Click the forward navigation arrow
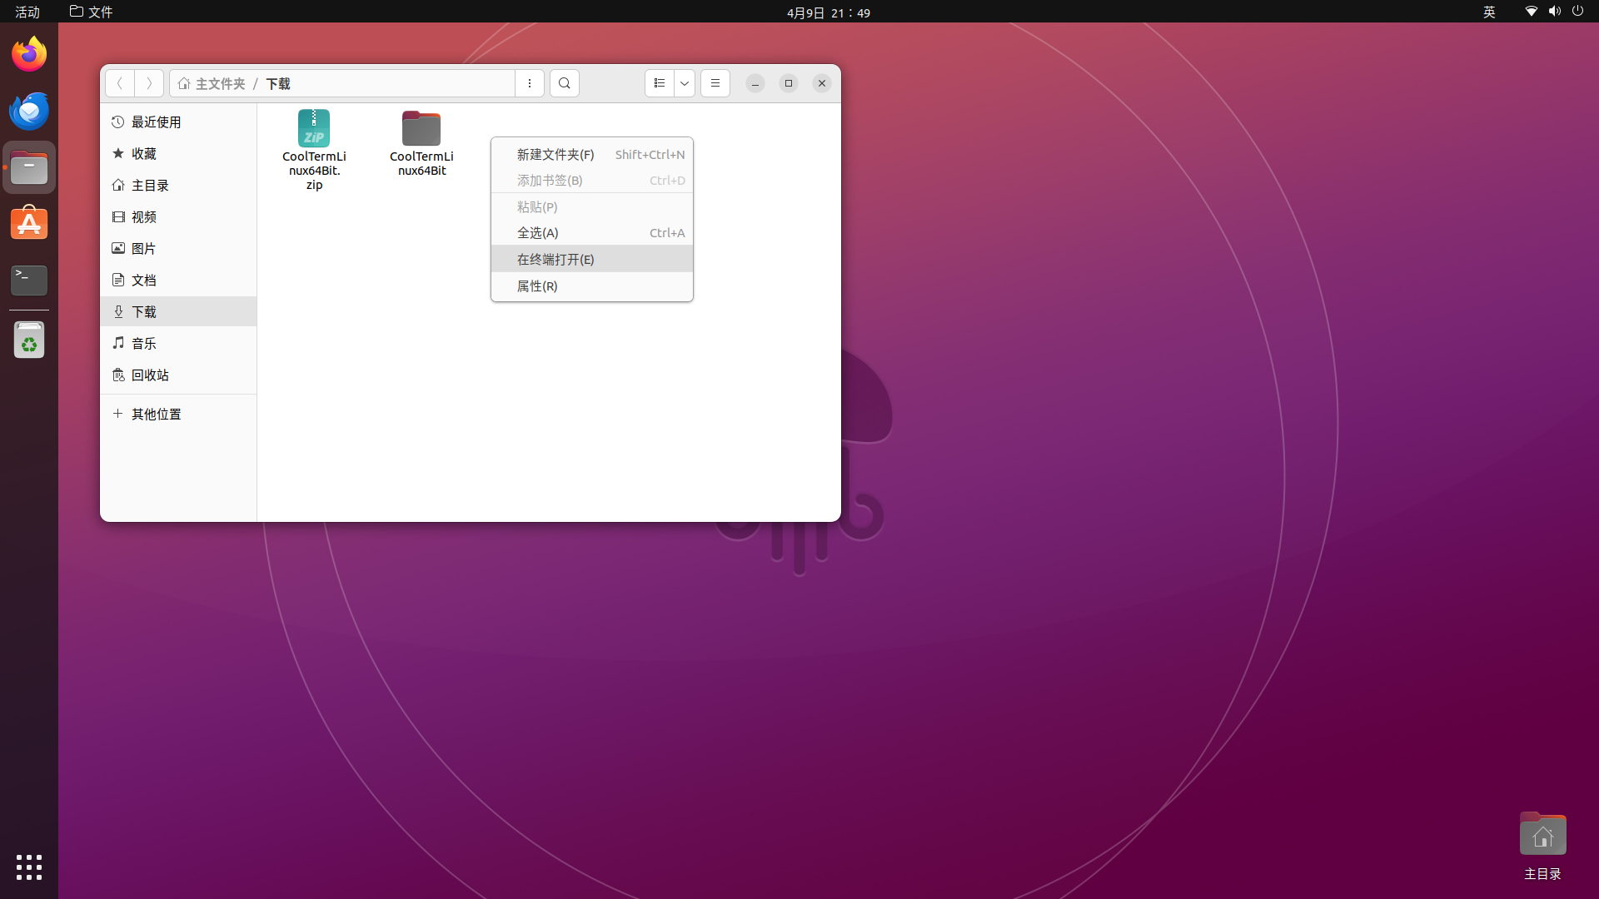The height and width of the screenshot is (899, 1599). [149, 83]
